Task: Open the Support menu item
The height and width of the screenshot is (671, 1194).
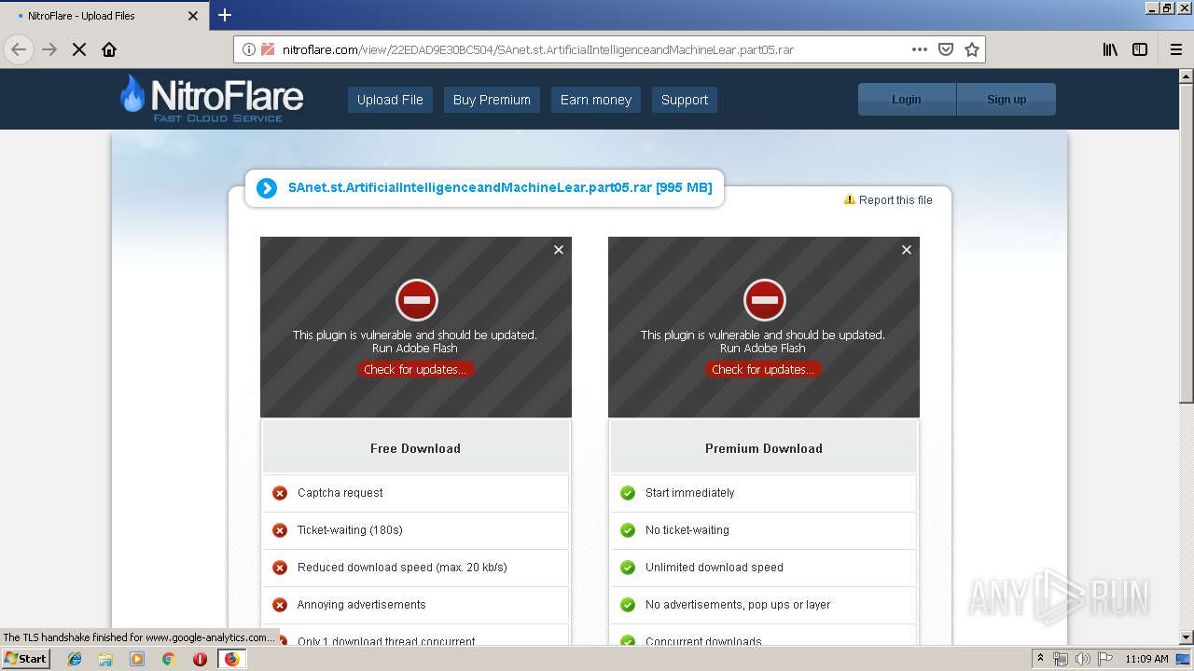Action: point(685,100)
